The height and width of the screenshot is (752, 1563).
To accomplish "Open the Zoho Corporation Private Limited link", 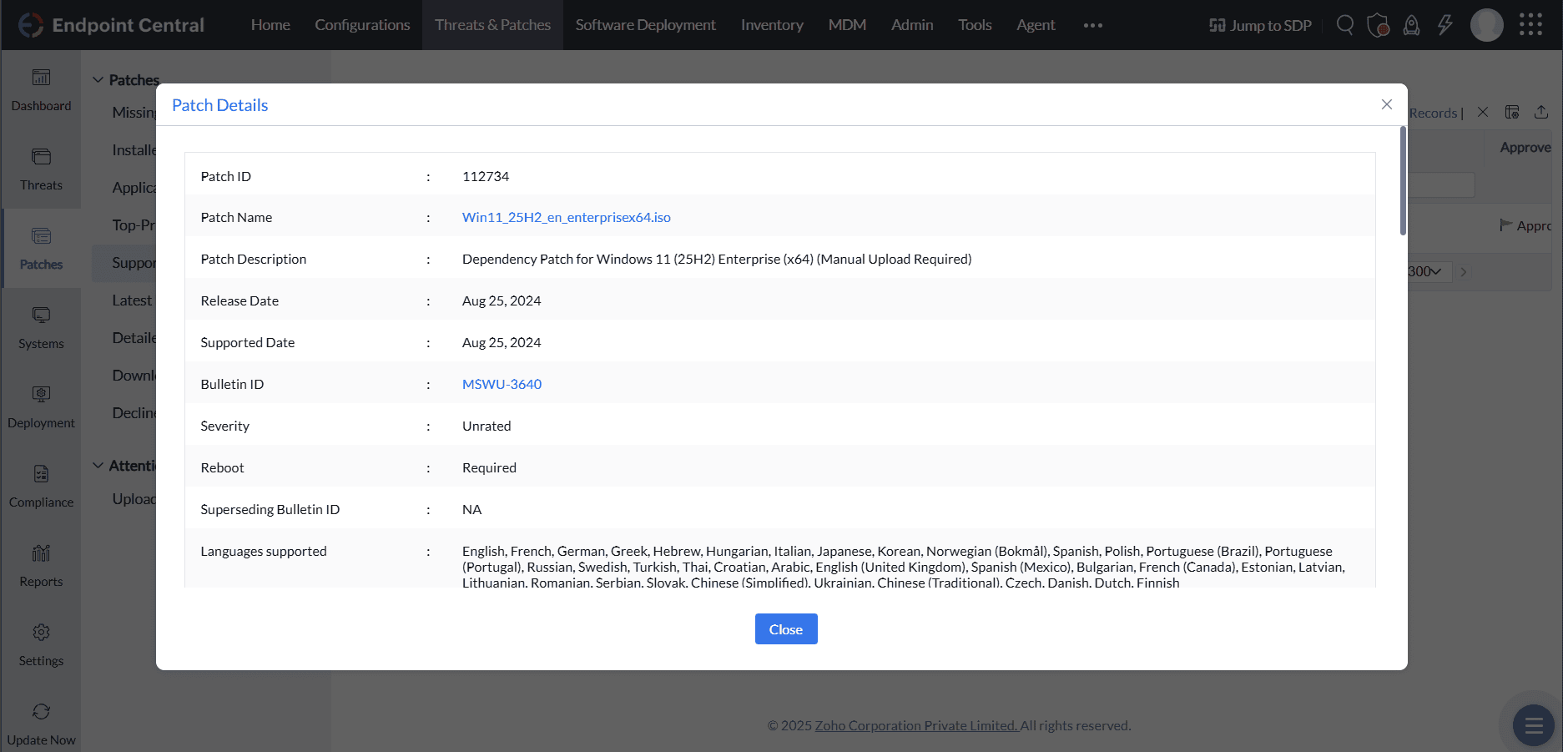I will pos(916,725).
